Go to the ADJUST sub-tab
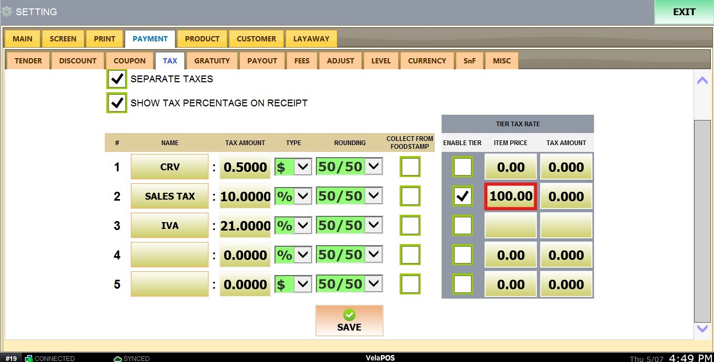The height and width of the screenshot is (362, 714). [340, 61]
